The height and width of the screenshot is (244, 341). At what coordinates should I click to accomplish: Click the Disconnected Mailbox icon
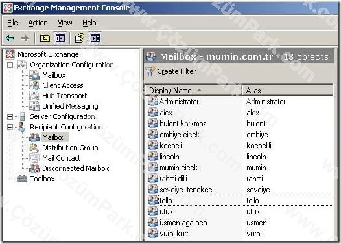pyautogui.click(x=34, y=168)
